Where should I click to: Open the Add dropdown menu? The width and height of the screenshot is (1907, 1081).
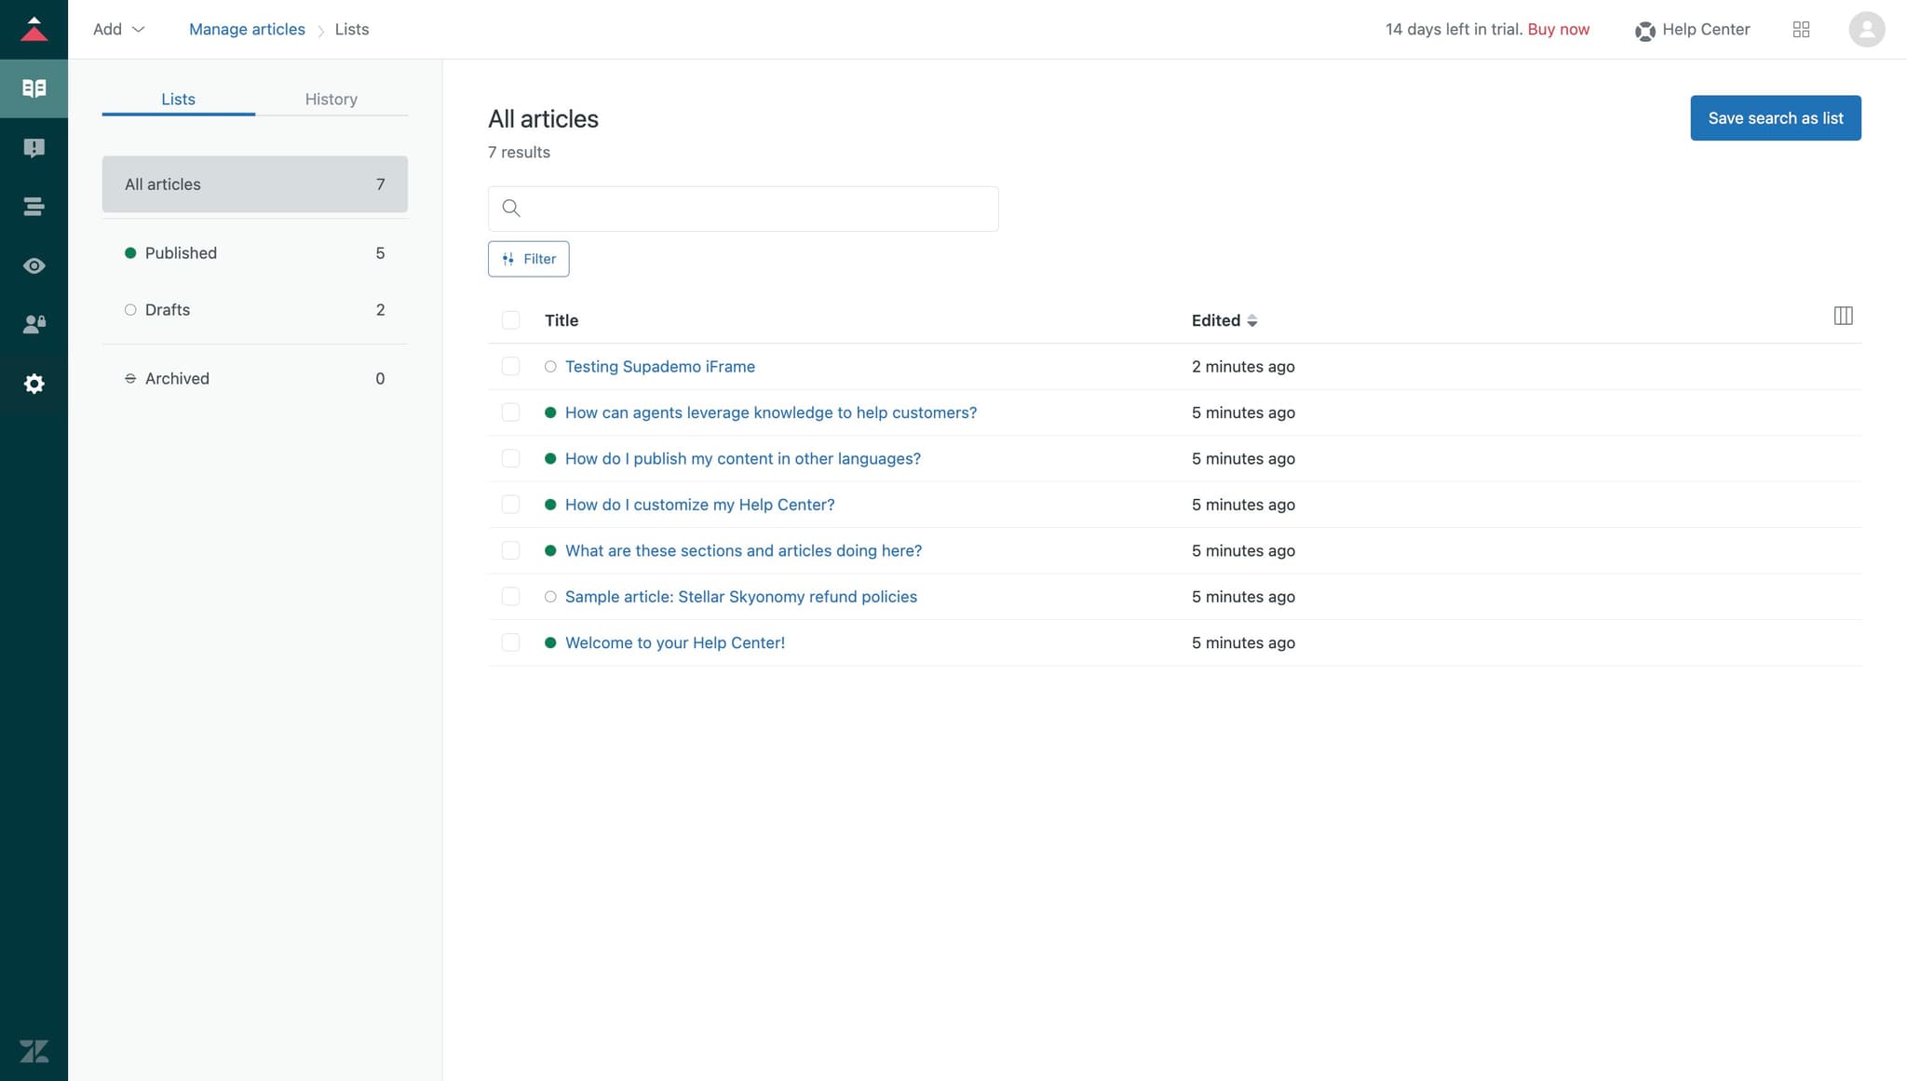(117, 29)
